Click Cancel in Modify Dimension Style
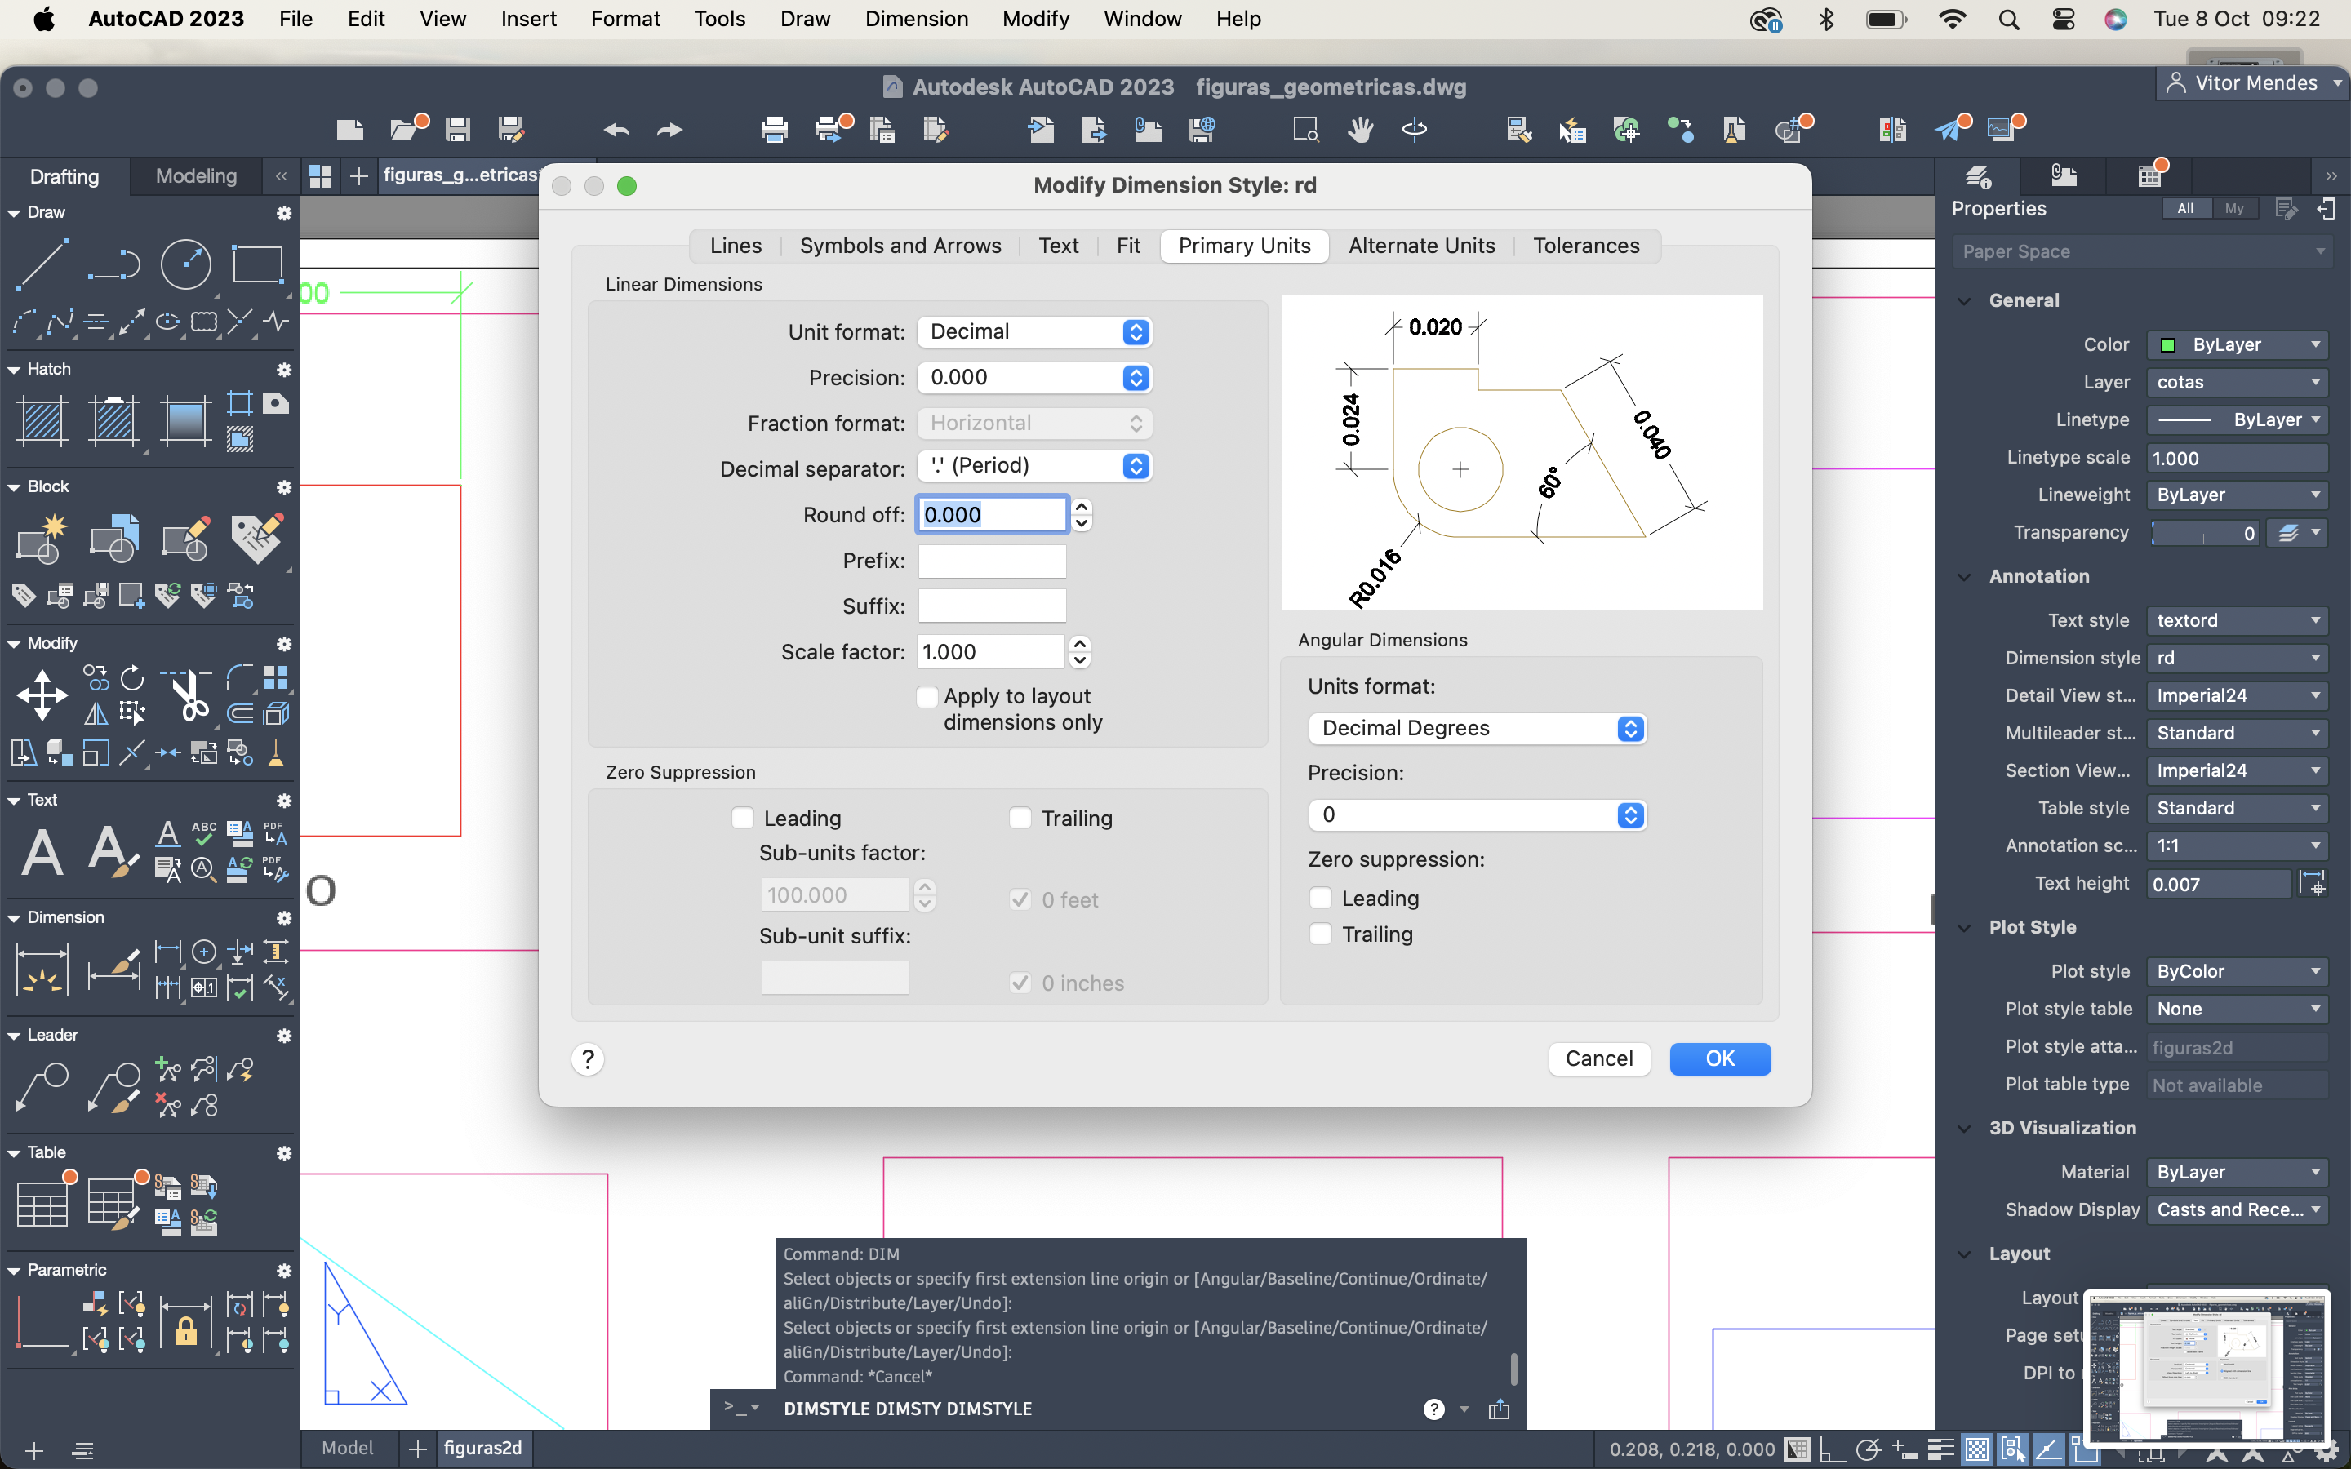 (1599, 1058)
